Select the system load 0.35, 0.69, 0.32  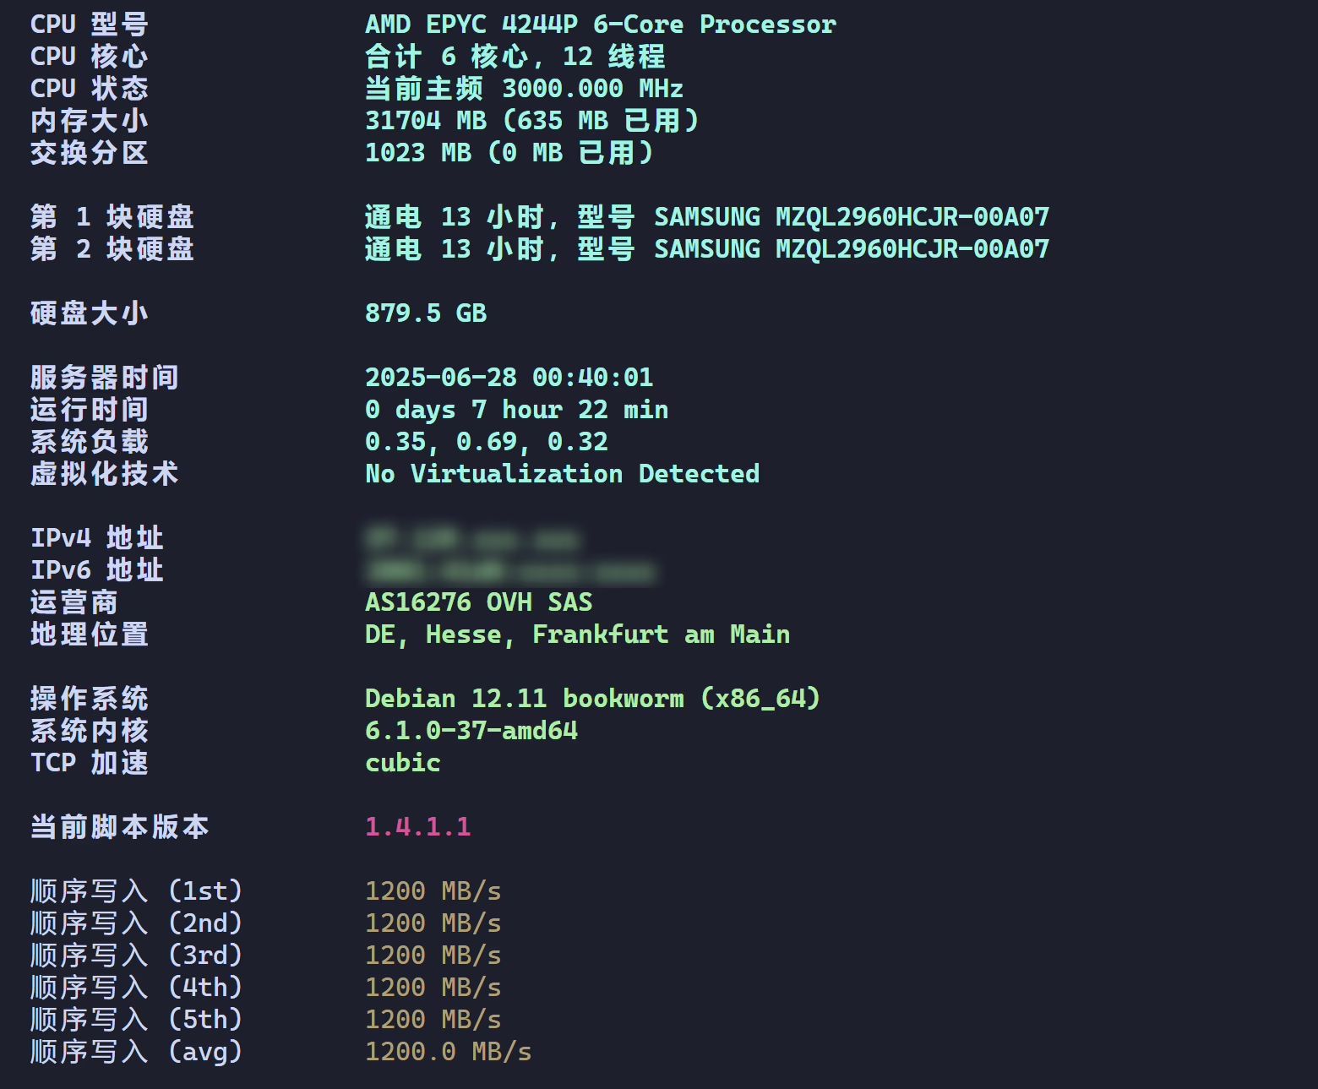pyautogui.click(x=487, y=442)
